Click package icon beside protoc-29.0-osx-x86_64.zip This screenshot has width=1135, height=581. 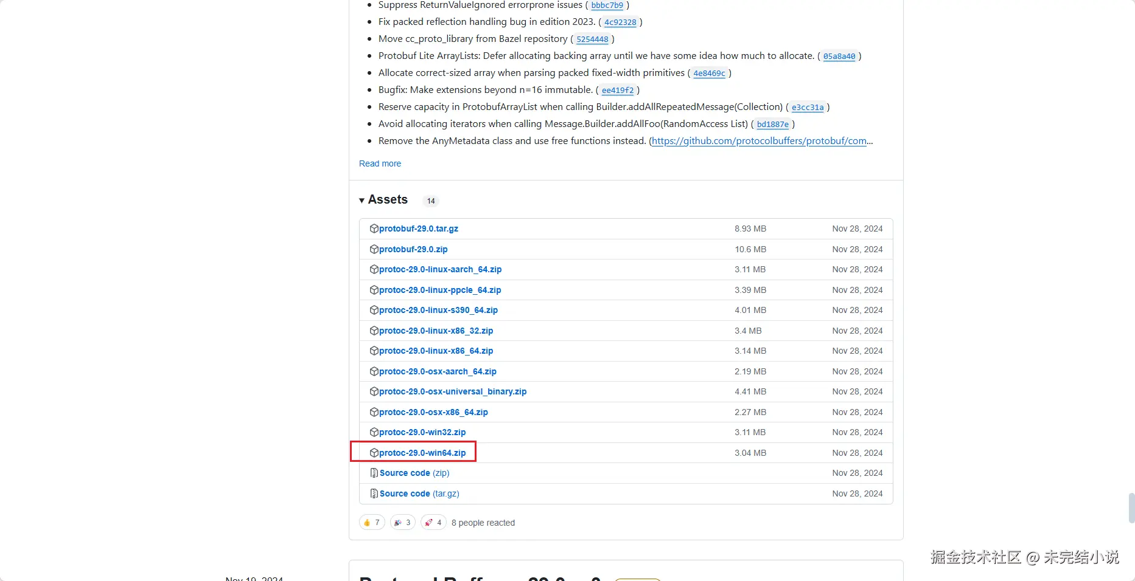(374, 412)
